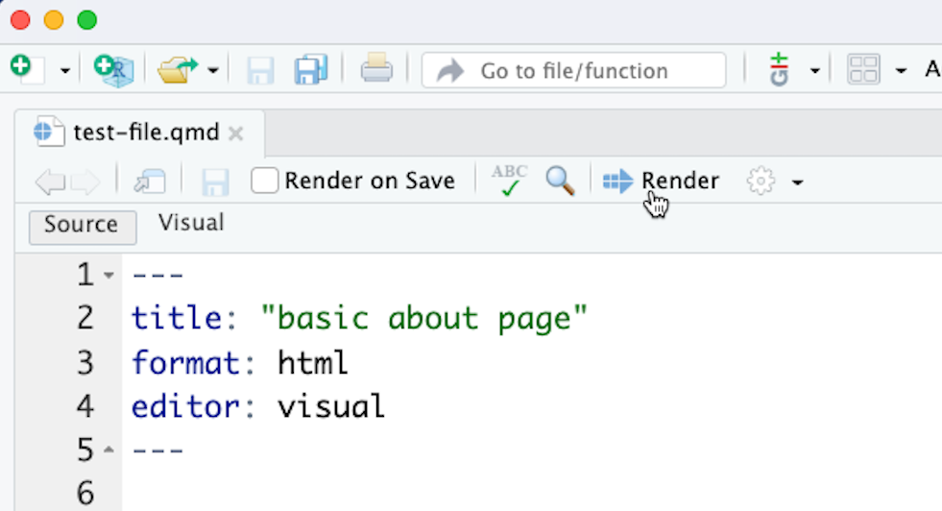Click the Create a Project icon
The image size is (942, 511).
point(111,70)
